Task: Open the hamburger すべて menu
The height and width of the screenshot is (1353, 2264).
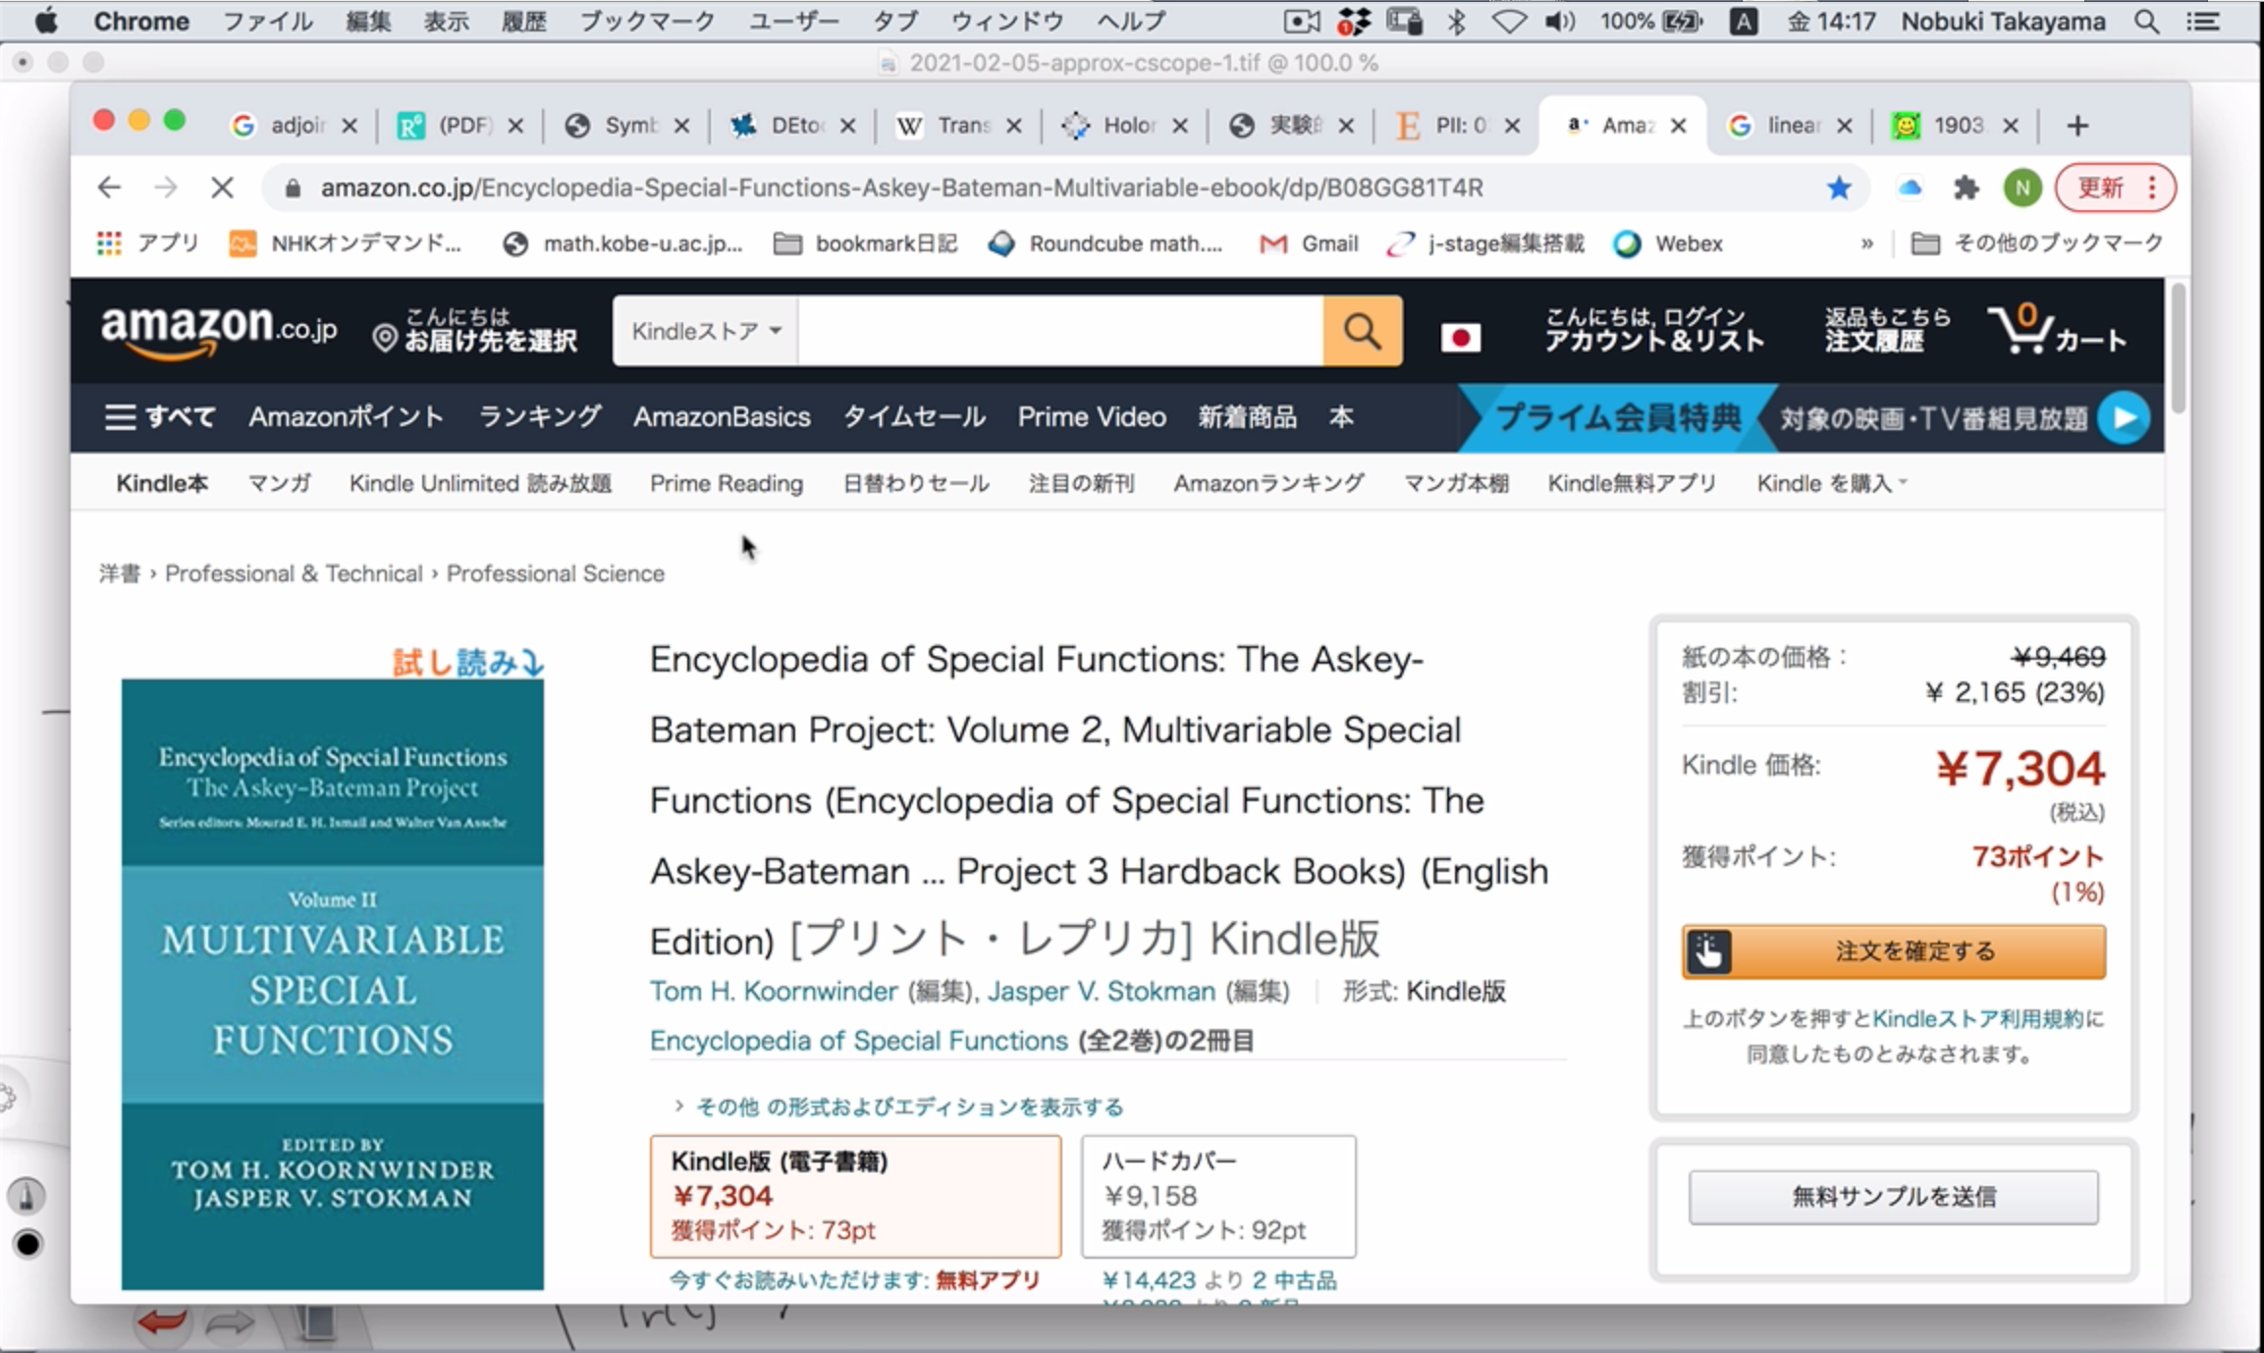Action: (160, 417)
